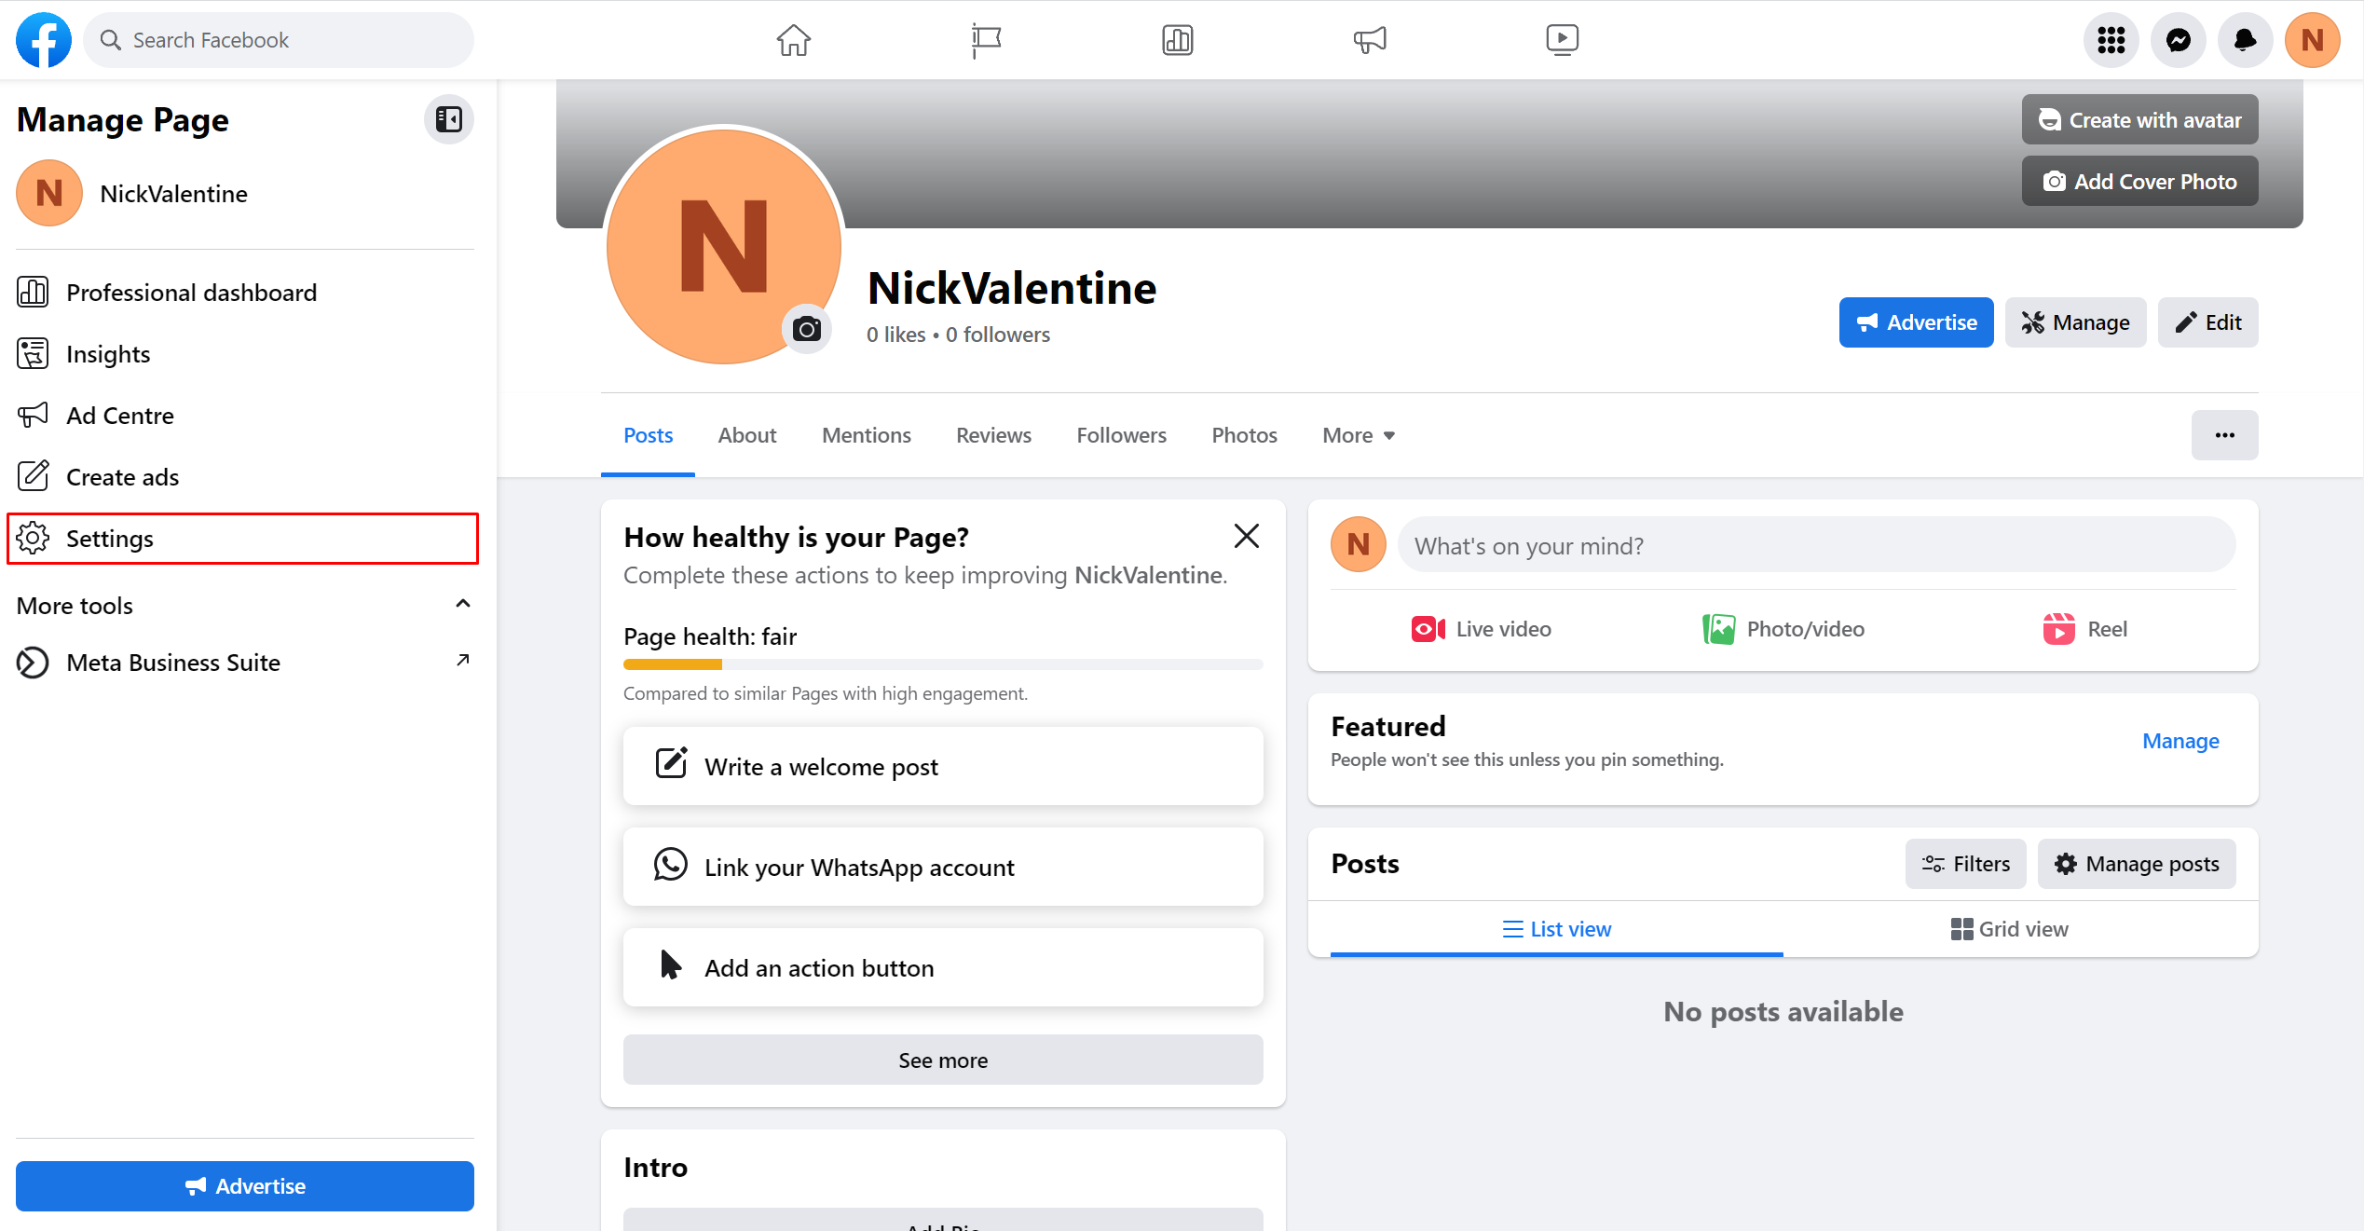Click the What's on your mind field
Screen dimensions: 2364x1231
click(x=1815, y=545)
